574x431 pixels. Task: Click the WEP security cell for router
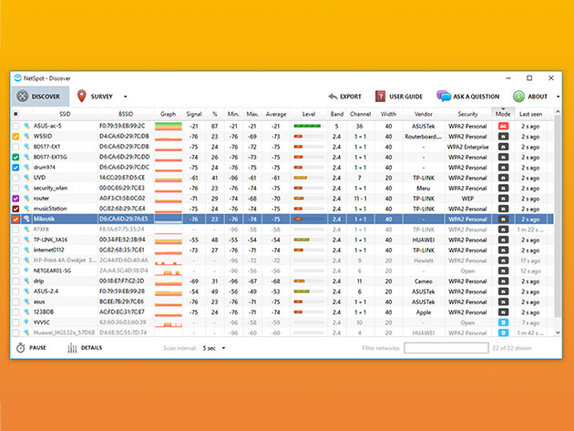tap(467, 199)
